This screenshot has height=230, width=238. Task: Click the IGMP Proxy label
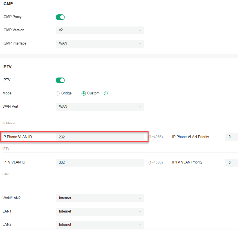pyautogui.click(x=12, y=17)
